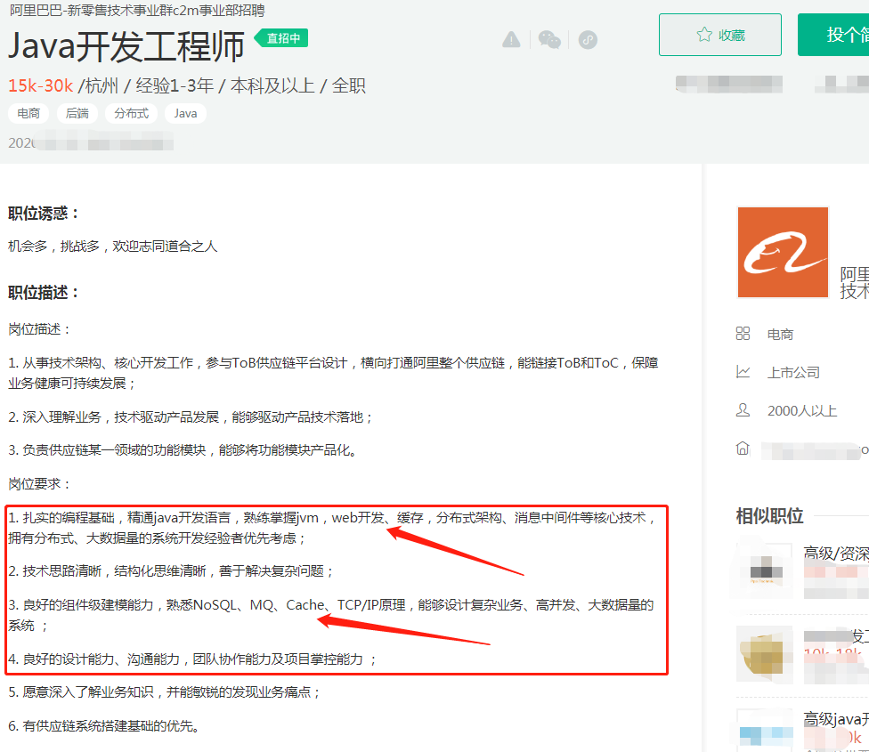
Task: Click the company name beside the logo
Action: click(x=855, y=276)
